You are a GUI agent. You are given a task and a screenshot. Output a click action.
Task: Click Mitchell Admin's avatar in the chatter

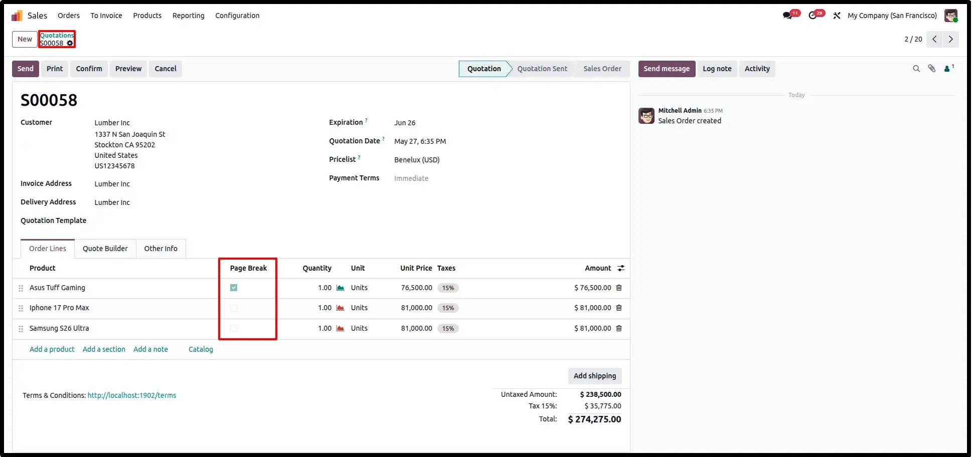[646, 116]
